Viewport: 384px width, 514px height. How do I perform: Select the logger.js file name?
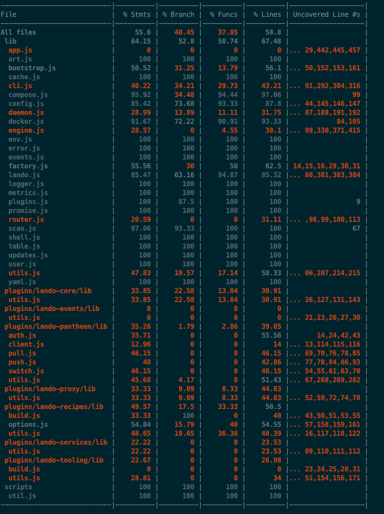click(x=26, y=184)
